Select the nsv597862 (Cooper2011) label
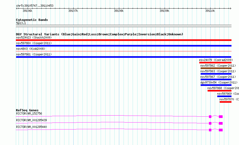This screenshot has height=145, width=239. pyautogui.click(x=218, y=66)
